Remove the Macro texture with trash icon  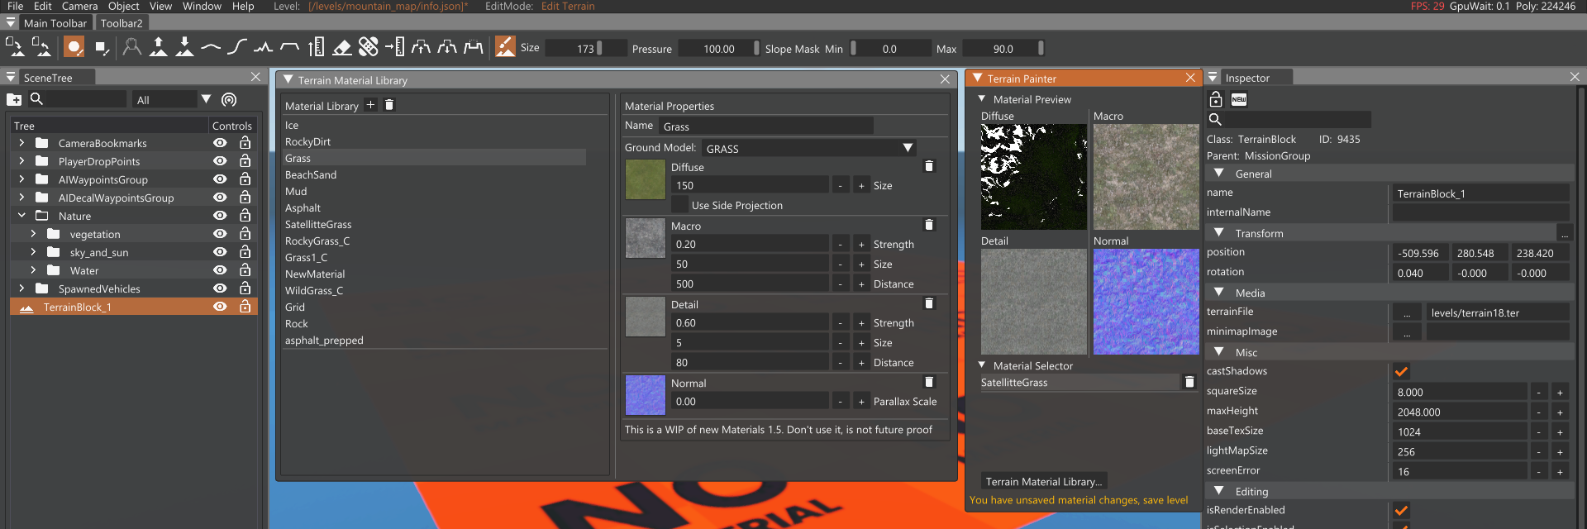click(929, 225)
